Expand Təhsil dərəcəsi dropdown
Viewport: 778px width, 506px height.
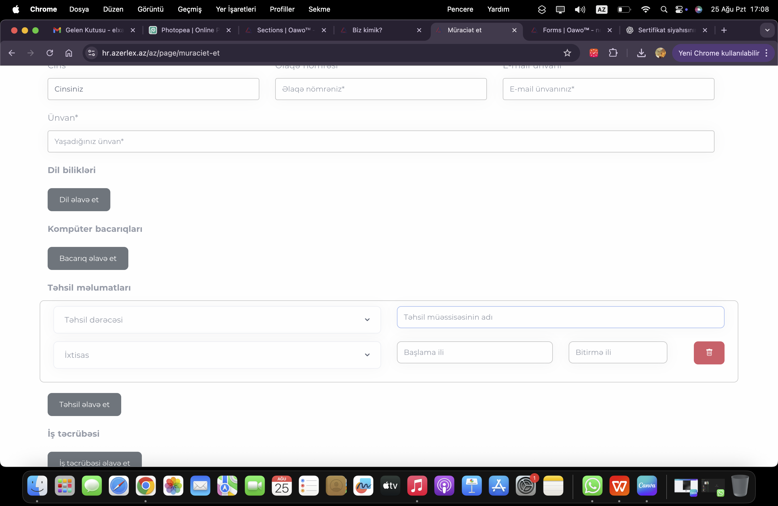pyautogui.click(x=217, y=320)
